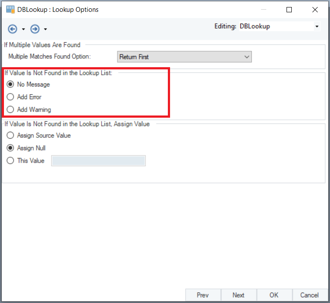Close the Lookup Options dialog window
Viewport: 330px width, 303px height.
pos(315,9)
